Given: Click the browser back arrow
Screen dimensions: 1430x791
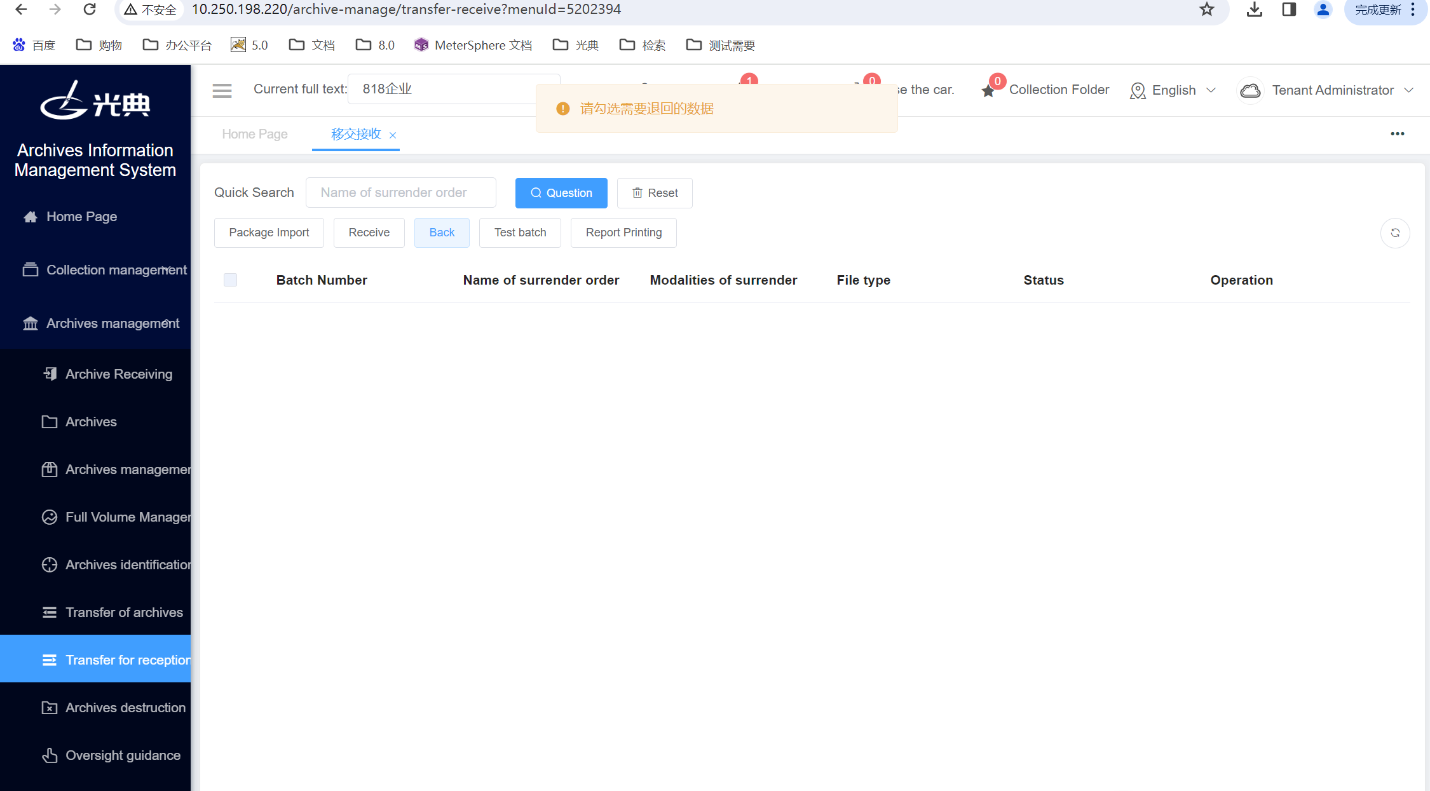Looking at the screenshot, I should point(20,10).
